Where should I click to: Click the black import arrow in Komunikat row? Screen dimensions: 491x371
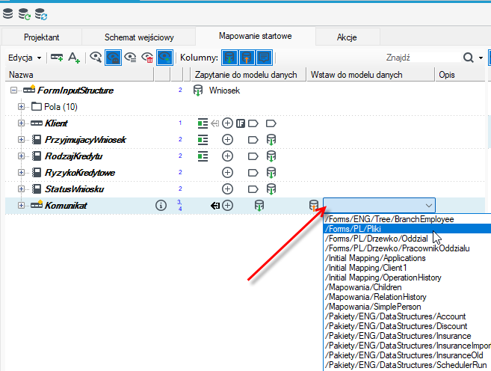(x=215, y=206)
